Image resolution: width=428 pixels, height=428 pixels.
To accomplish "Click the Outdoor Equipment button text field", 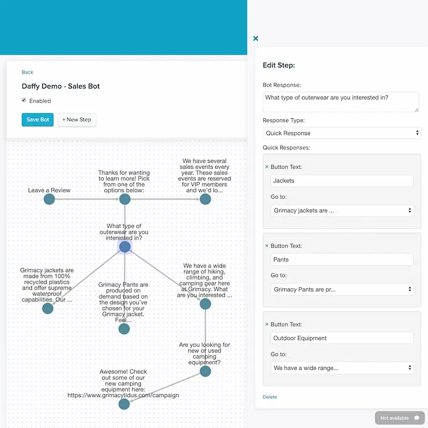I will point(342,338).
